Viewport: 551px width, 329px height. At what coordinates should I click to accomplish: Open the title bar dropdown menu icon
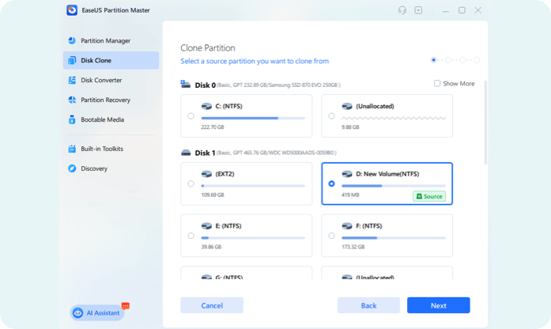pyautogui.click(x=418, y=10)
